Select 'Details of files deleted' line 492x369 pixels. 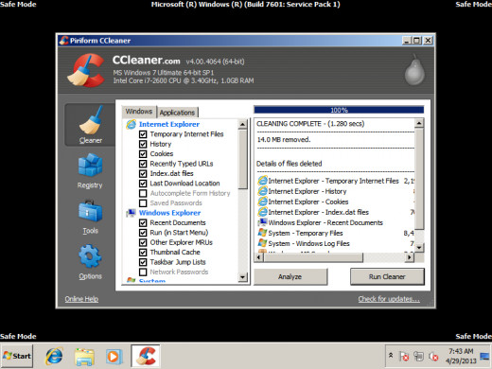pyautogui.click(x=290, y=164)
